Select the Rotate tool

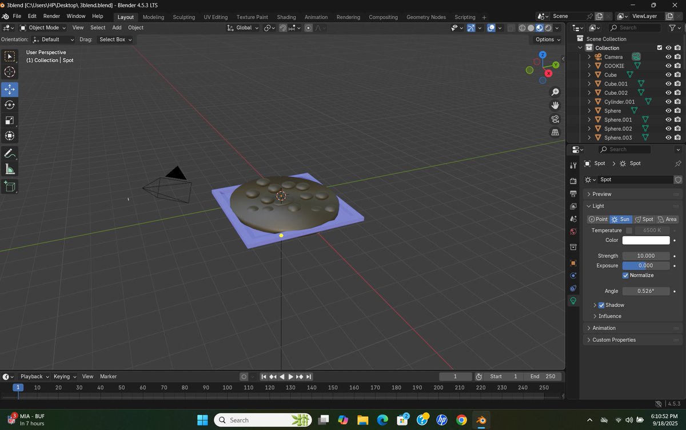pos(10,105)
